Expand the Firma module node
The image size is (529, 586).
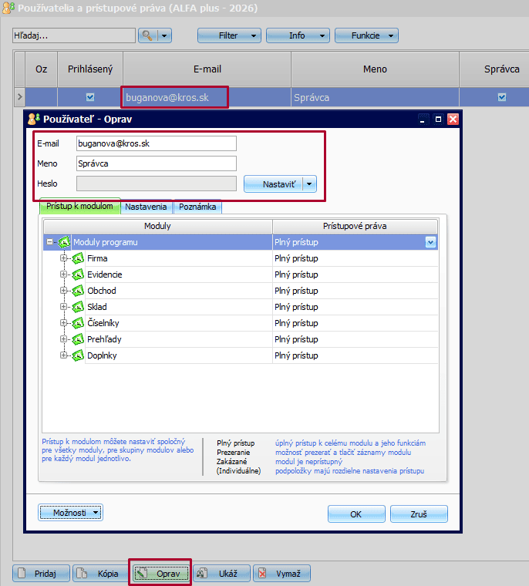[x=63, y=258]
